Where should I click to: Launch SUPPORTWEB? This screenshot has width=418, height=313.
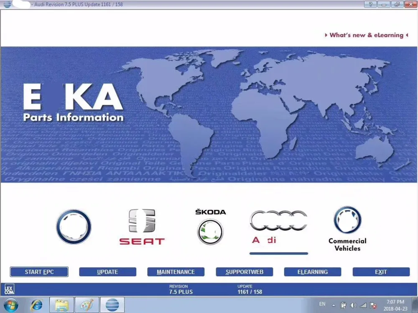pos(245,272)
